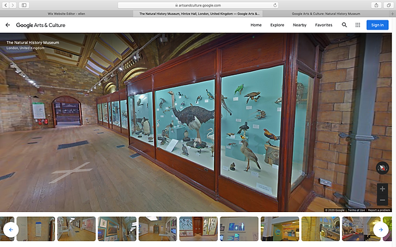Image resolution: width=396 pixels, height=247 pixels.
Task: Zoom out with the minus button
Action: [382, 200]
